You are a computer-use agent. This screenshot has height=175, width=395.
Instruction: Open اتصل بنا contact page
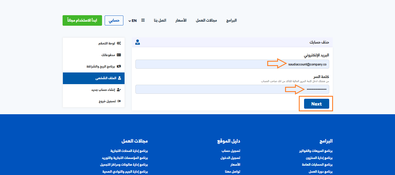pyautogui.click(x=160, y=20)
